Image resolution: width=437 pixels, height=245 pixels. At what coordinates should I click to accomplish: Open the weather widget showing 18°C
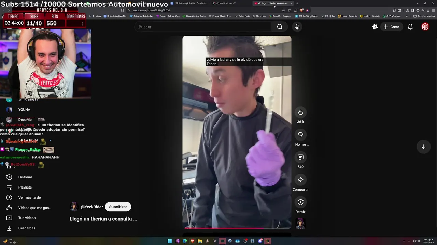[x=10, y=241]
